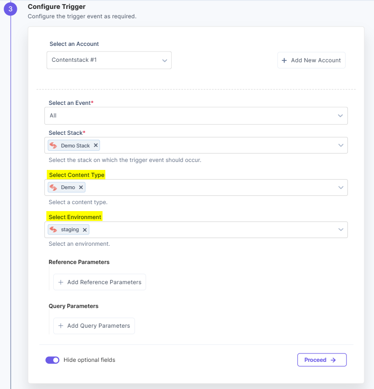Select the staging chip in Select Environment
This screenshot has height=389, width=374.
click(x=69, y=229)
